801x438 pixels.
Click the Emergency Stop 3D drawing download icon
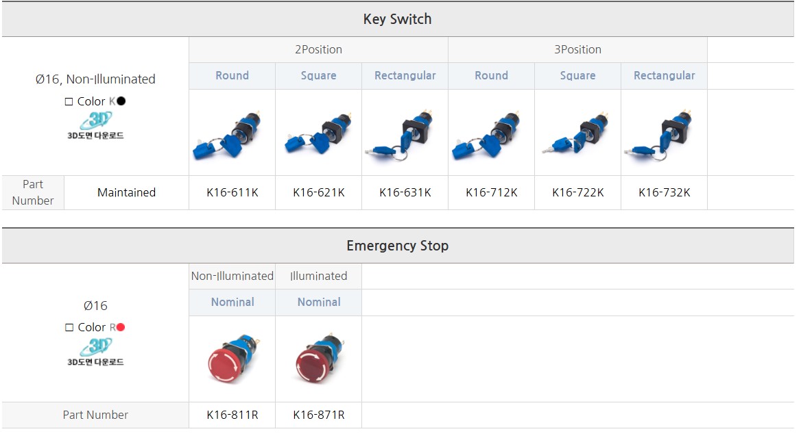tap(95, 352)
